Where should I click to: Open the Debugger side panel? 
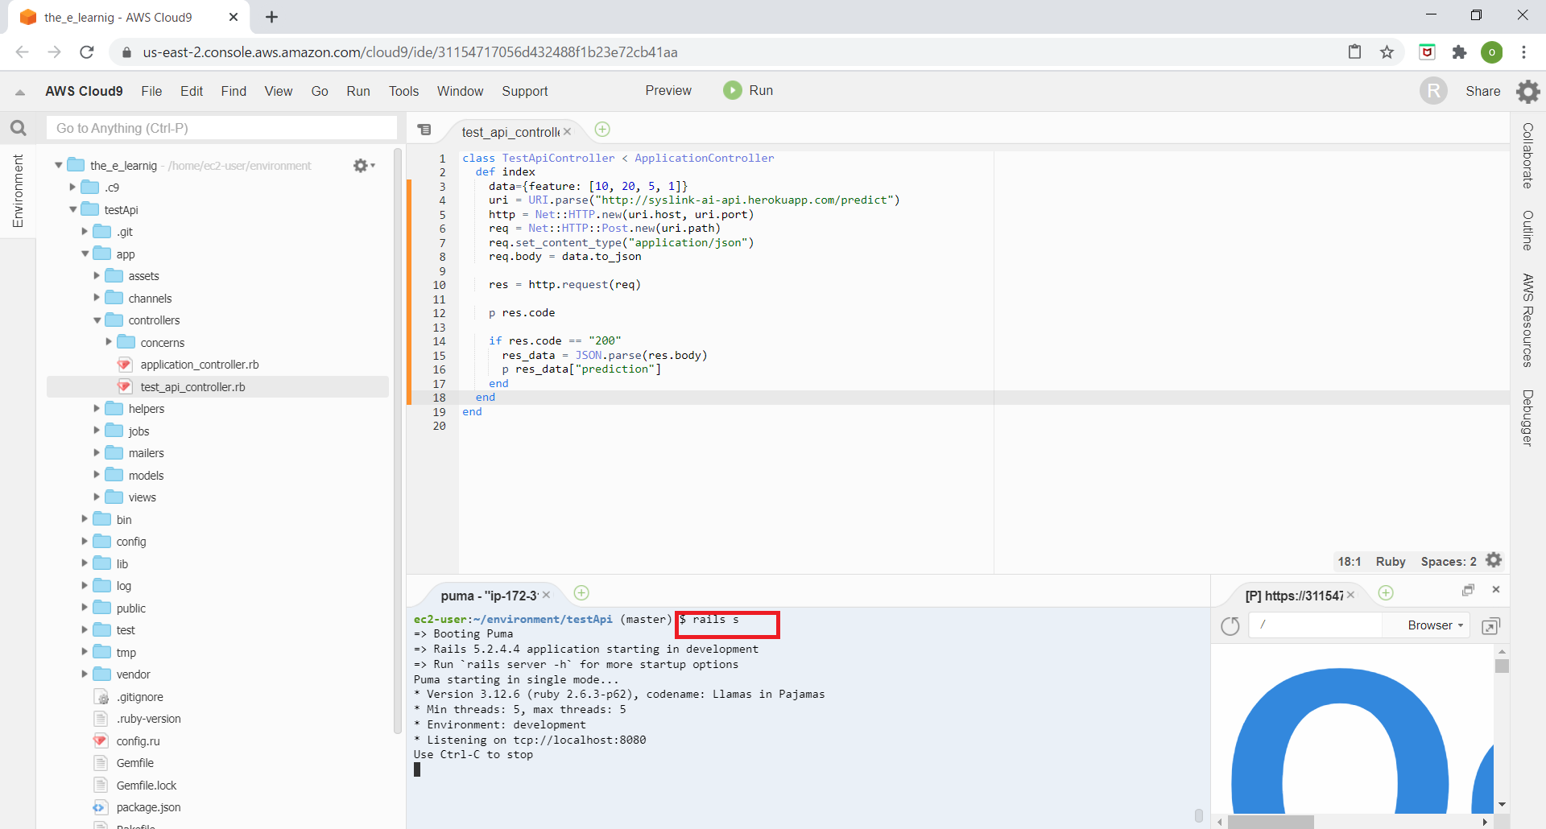[x=1527, y=418]
